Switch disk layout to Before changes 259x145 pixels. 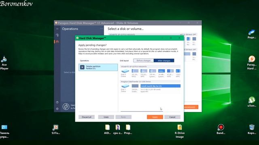point(144,60)
